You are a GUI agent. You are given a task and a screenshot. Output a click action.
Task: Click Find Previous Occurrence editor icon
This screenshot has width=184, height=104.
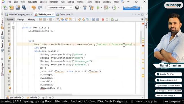(x=62, y=20)
